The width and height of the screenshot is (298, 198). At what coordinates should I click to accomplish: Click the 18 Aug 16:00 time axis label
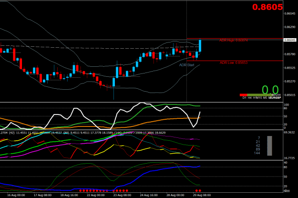[69, 195]
